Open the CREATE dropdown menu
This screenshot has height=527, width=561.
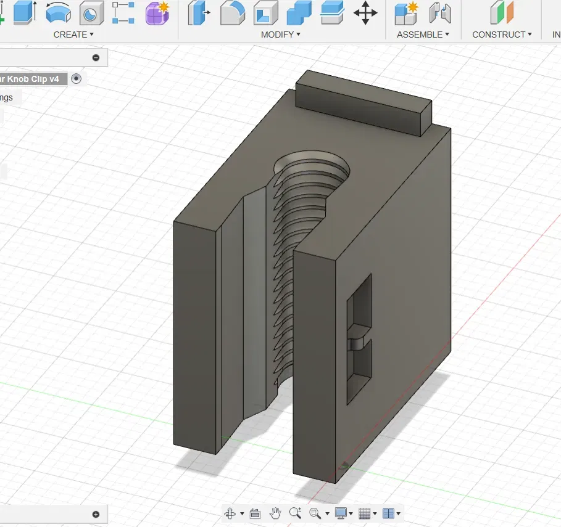pos(73,35)
